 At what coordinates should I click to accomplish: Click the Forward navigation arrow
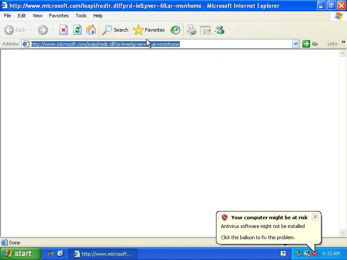pos(43,30)
